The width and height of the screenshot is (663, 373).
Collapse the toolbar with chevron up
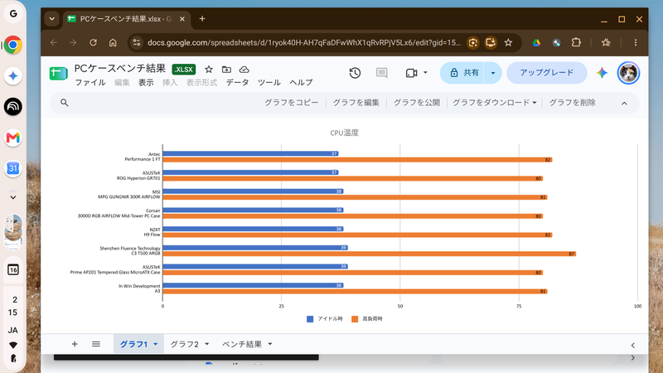coord(624,103)
